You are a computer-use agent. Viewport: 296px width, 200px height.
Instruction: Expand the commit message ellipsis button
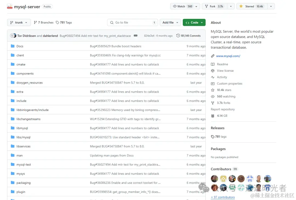(136, 35)
